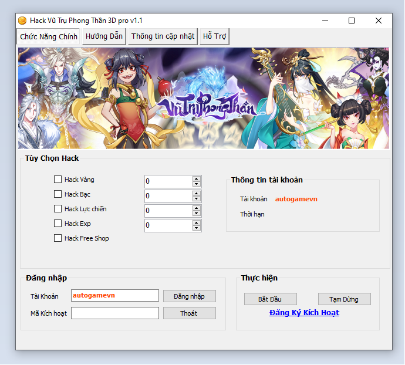Click the Thời hạn label
This screenshot has height=365, width=405.
[252, 214]
